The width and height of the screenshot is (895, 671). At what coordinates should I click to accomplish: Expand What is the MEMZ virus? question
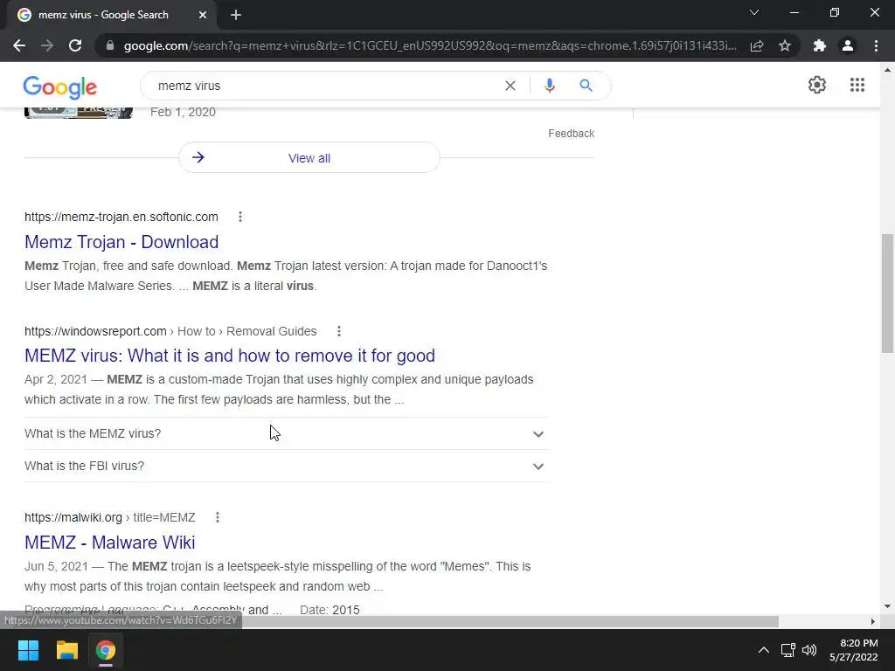pos(287,433)
